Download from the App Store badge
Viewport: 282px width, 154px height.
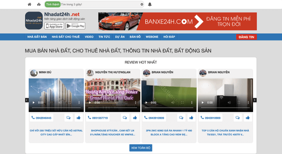click(x=54, y=26)
